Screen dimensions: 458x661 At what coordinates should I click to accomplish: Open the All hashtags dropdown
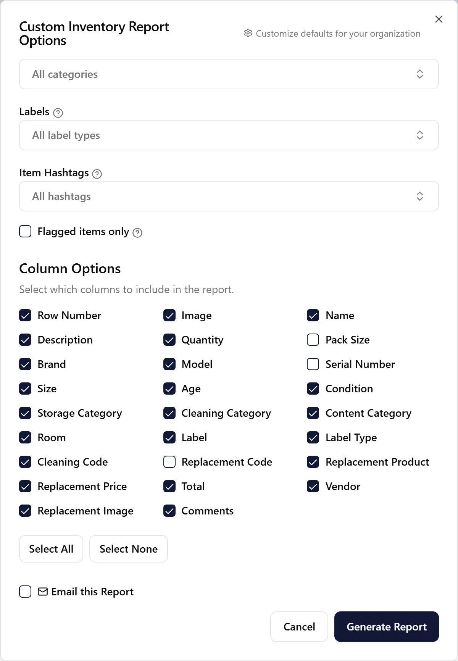(229, 196)
